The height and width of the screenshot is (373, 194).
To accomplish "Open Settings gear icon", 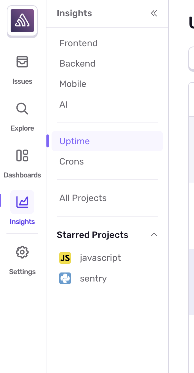I will pyautogui.click(x=22, y=252).
